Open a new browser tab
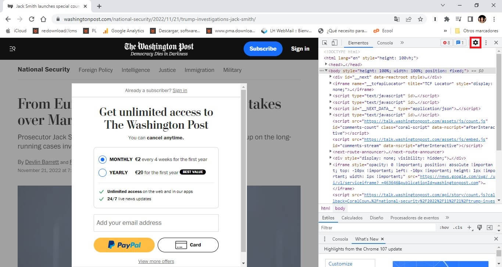 click(x=99, y=6)
